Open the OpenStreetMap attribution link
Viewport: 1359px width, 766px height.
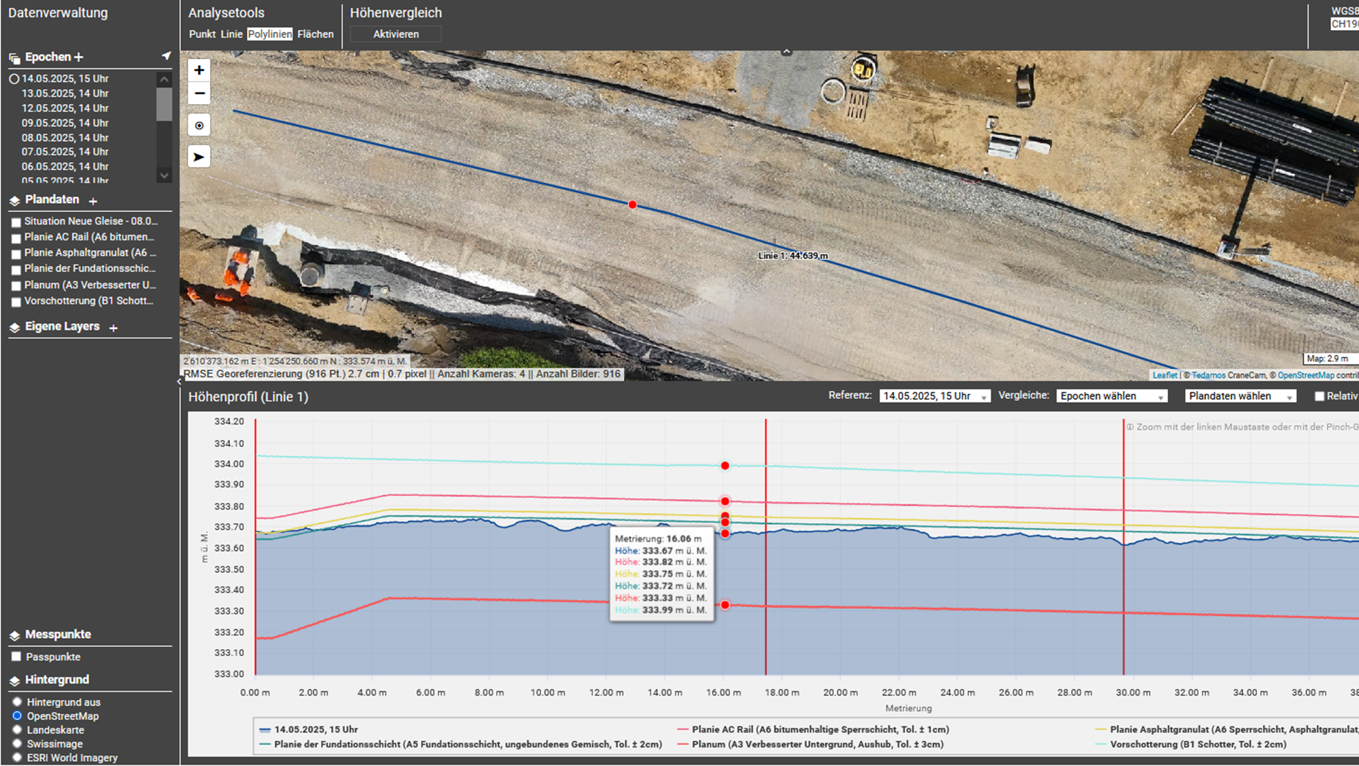coord(1305,375)
